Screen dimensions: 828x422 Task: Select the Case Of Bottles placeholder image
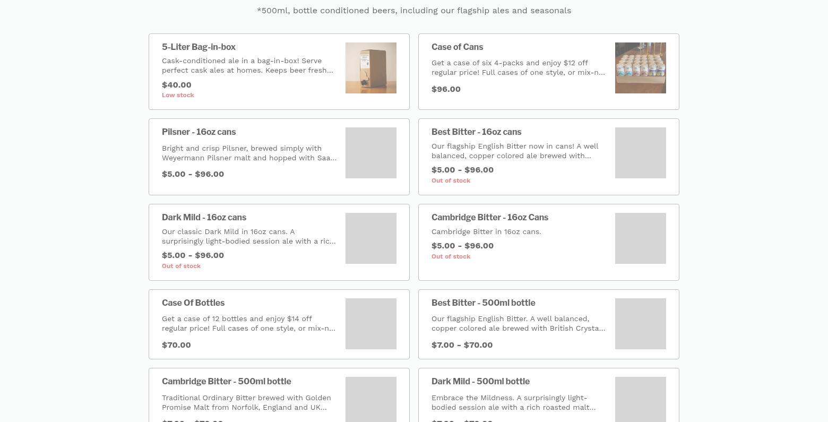(371, 324)
